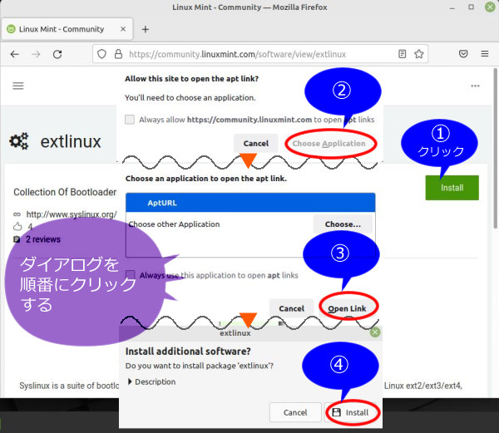The height and width of the screenshot is (433, 499).
Task: Open the Pocket save icon
Action: (x=463, y=54)
